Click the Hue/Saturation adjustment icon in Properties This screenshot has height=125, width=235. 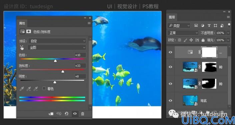pyautogui.click(x=22, y=31)
